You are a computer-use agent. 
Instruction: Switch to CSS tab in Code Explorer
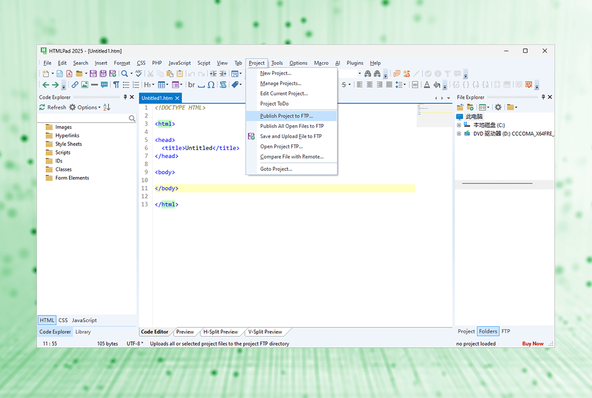(63, 320)
